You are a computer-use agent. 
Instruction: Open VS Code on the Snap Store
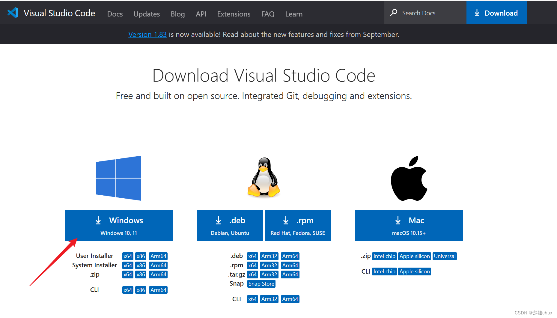point(261,283)
